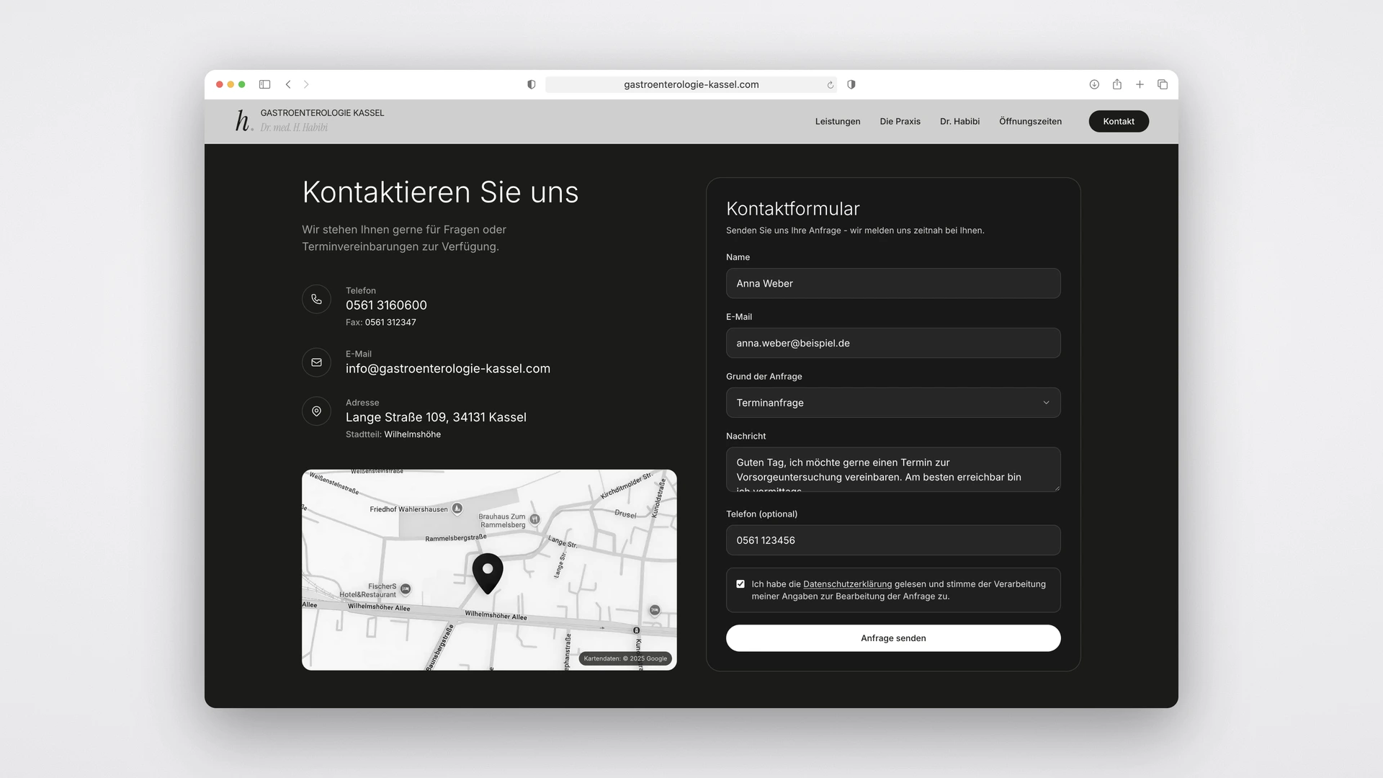Click the Stadtteil Wilhelmshöhe text

pos(393,434)
